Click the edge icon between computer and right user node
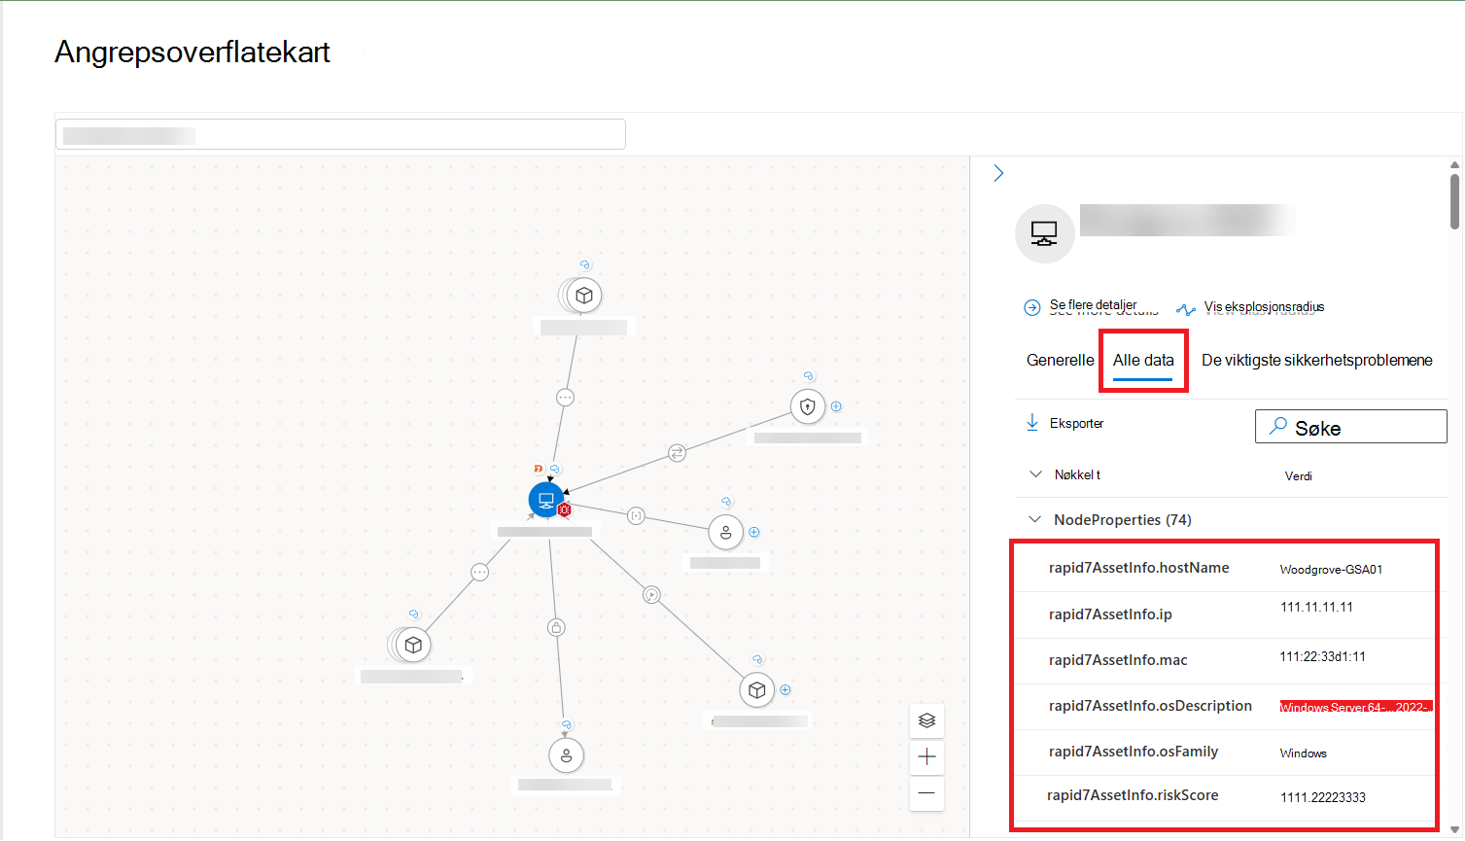 coord(636,516)
